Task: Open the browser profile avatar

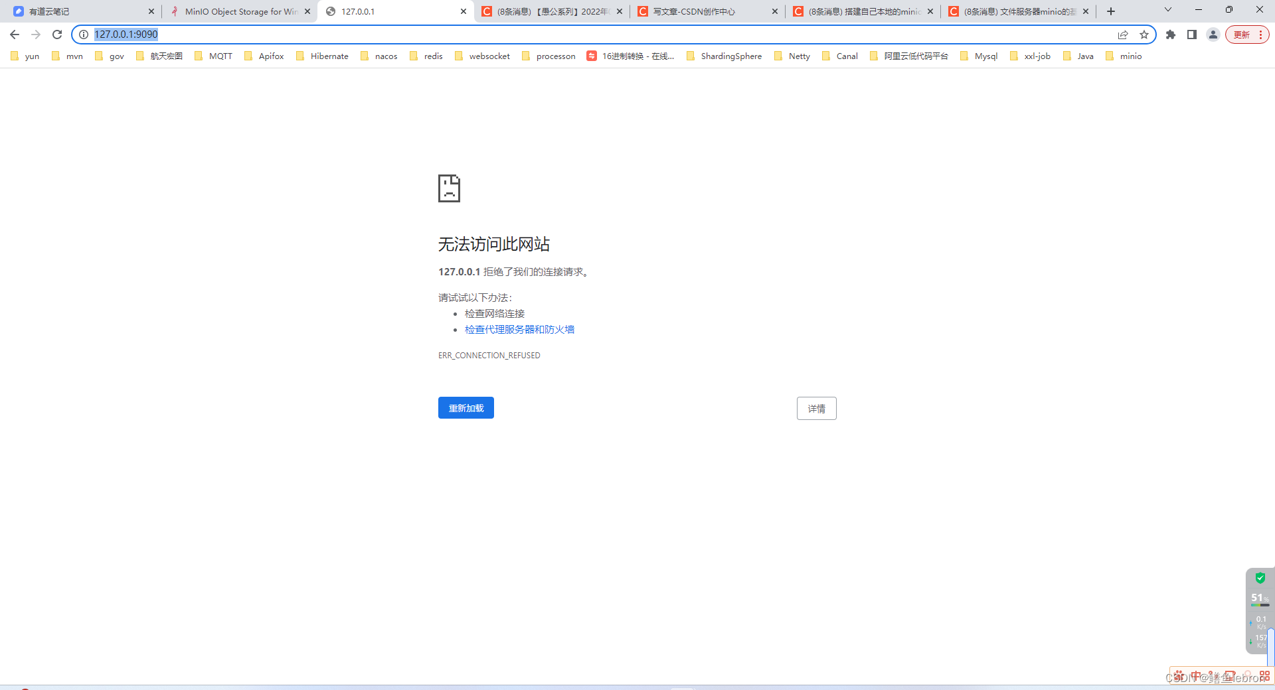Action: click(x=1213, y=34)
